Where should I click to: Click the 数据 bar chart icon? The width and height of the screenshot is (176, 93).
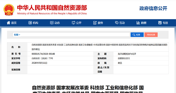point(138,23)
